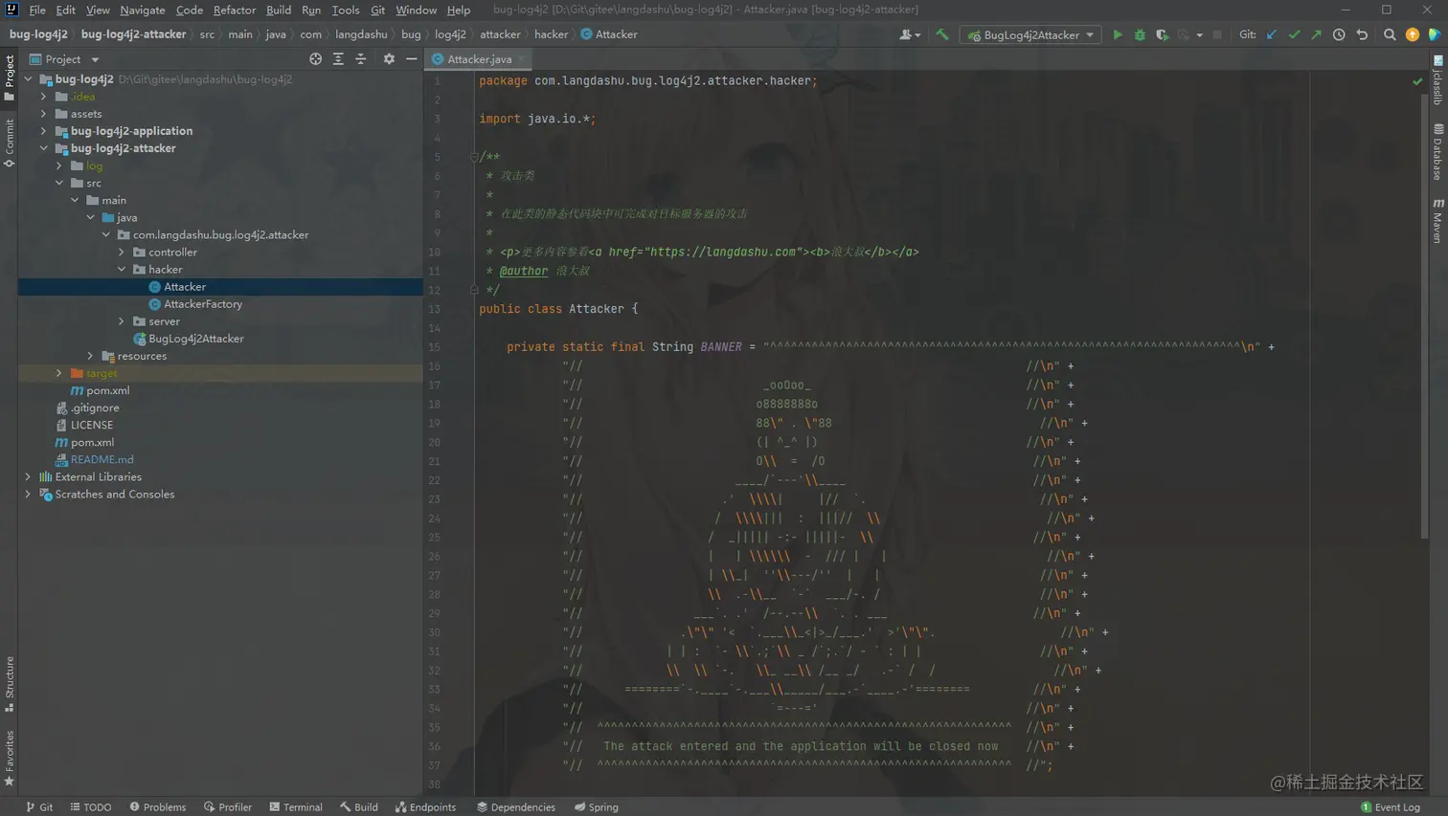Hide the Project tool window
The width and height of the screenshot is (1448, 816).
(412, 59)
